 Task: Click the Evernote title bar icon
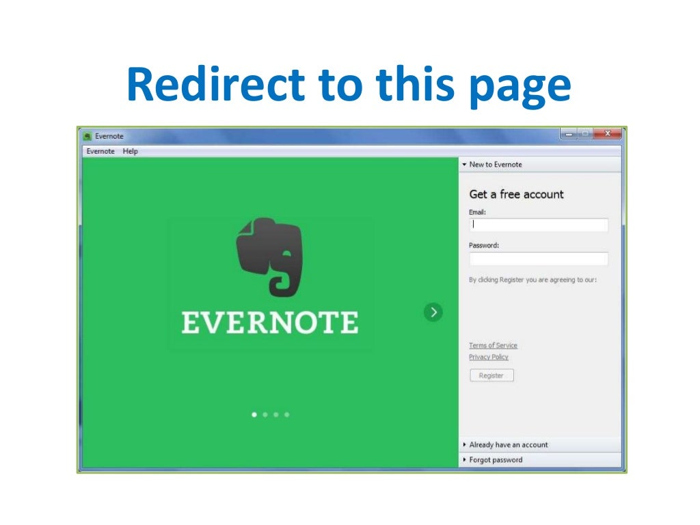[x=87, y=136]
